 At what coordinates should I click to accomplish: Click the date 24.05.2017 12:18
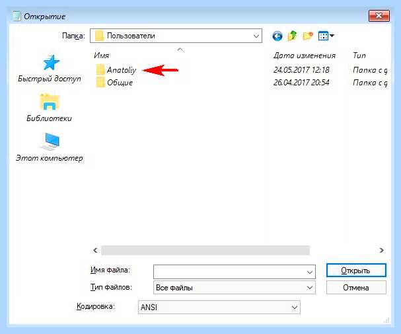(x=301, y=70)
